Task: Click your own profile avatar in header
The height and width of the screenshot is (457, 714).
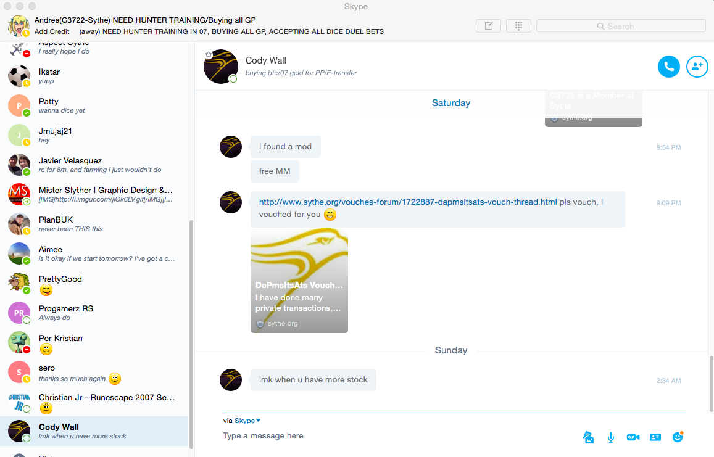Action: (19, 26)
